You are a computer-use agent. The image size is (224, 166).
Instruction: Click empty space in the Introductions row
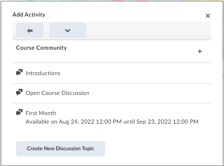tap(136, 73)
